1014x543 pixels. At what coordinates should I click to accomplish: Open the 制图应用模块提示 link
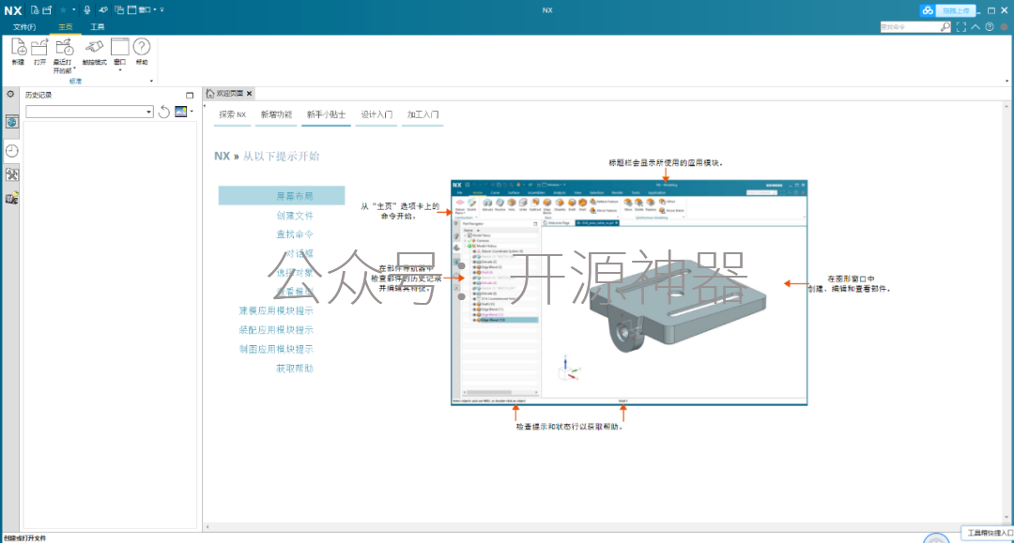(x=276, y=349)
